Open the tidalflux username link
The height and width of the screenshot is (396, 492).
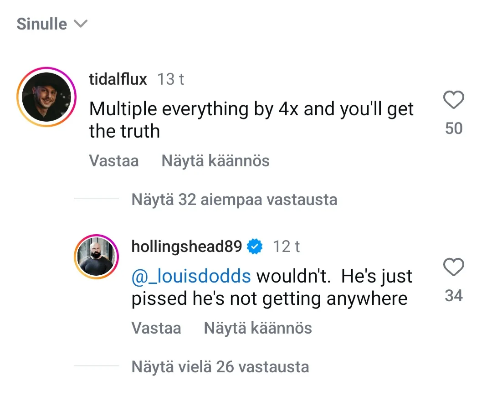pos(118,79)
